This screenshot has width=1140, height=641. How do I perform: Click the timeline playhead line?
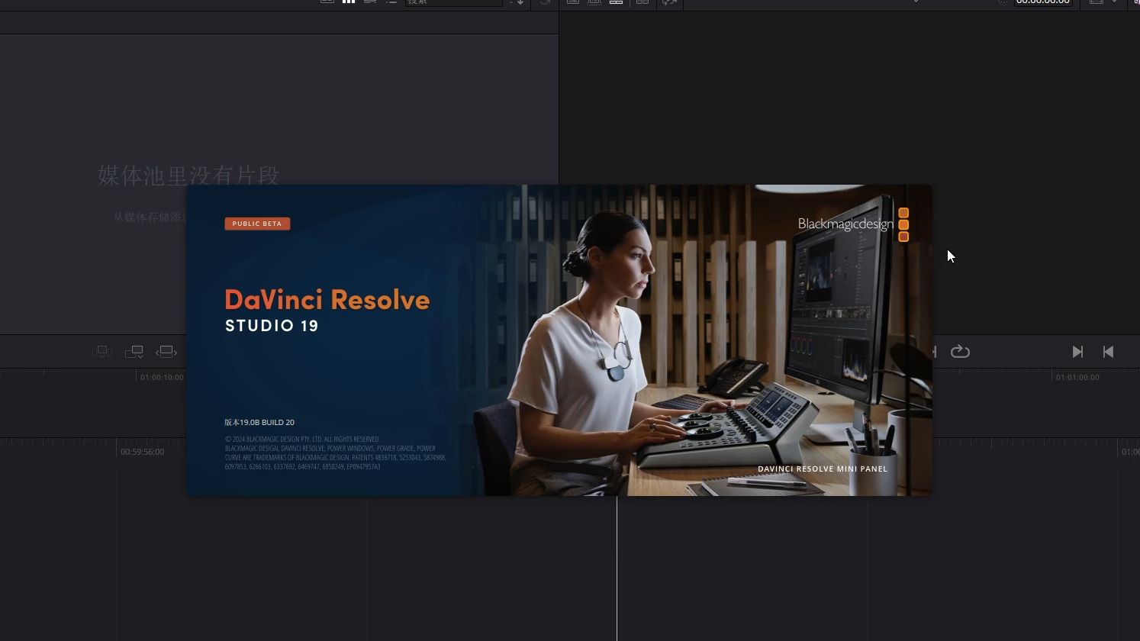click(x=617, y=569)
